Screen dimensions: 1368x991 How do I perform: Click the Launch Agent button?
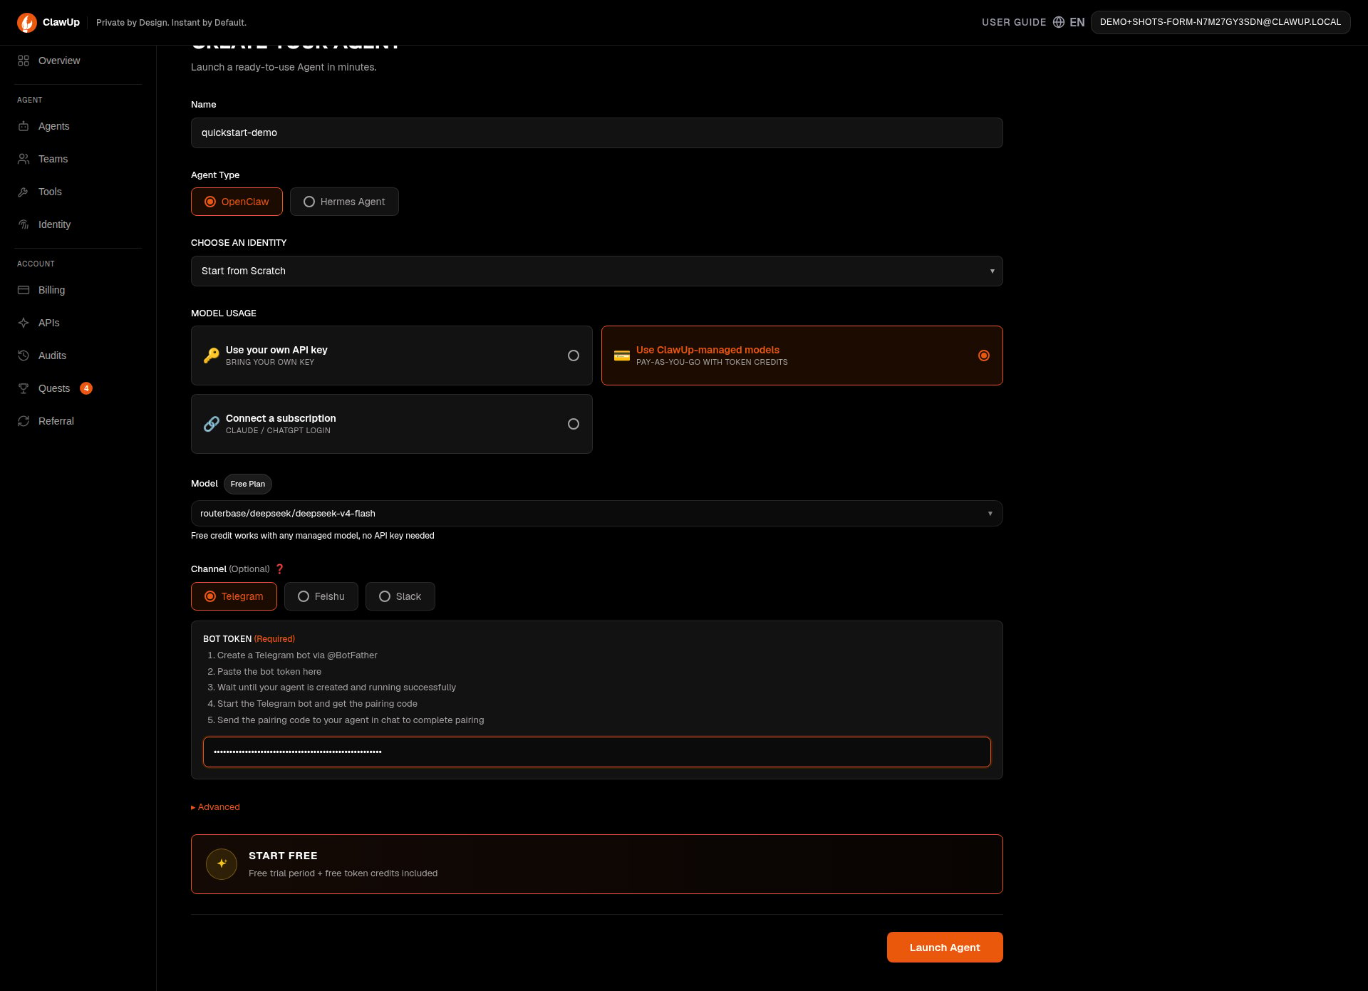pyautogui.click(x=945, y=948)
